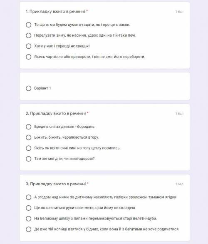
Task: Choose "Бреде в снігах диякон - бородань"
Action: tap(29, 127)
